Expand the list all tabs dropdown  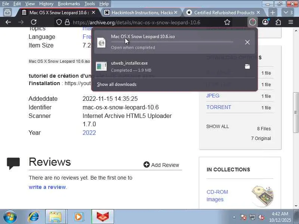coord(288,13)
